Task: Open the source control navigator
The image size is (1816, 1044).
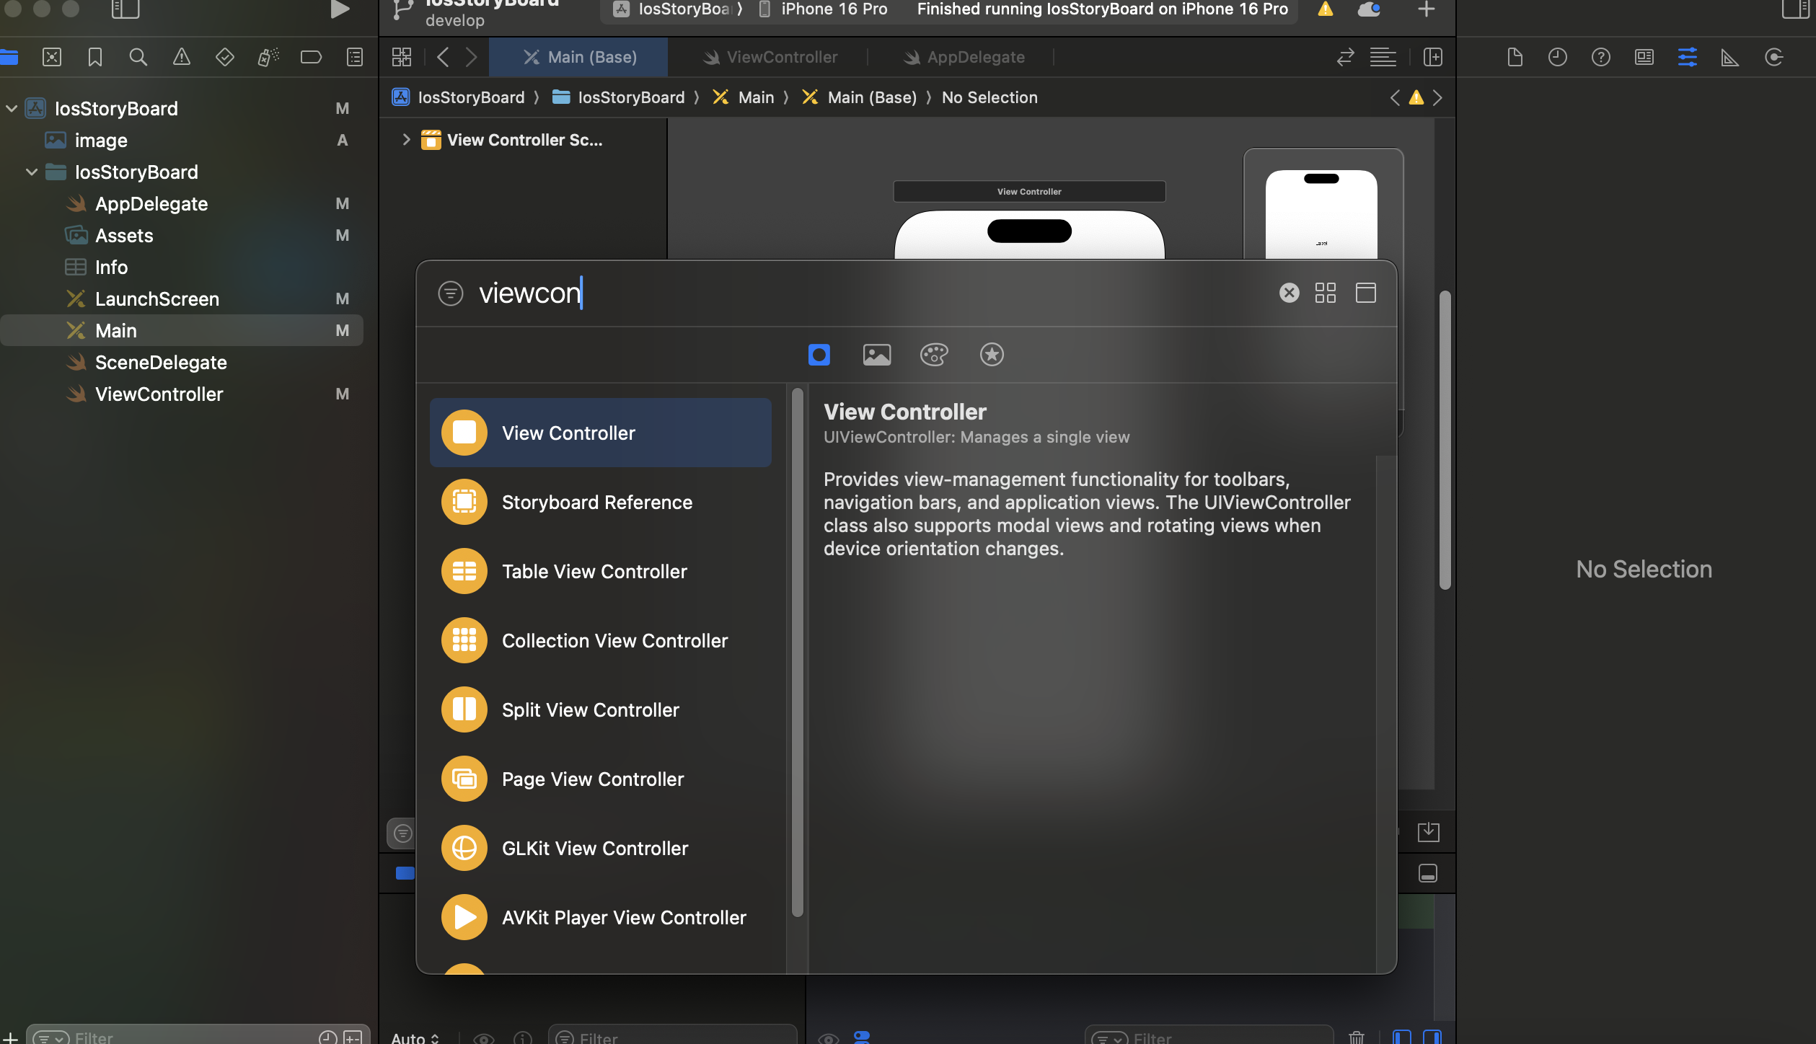Action: pos(52,57)
